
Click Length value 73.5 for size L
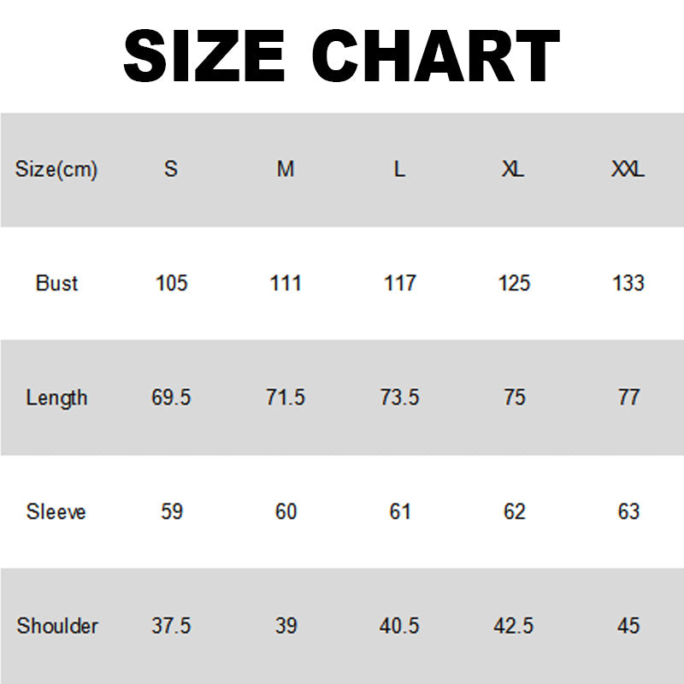coord(399,398)
